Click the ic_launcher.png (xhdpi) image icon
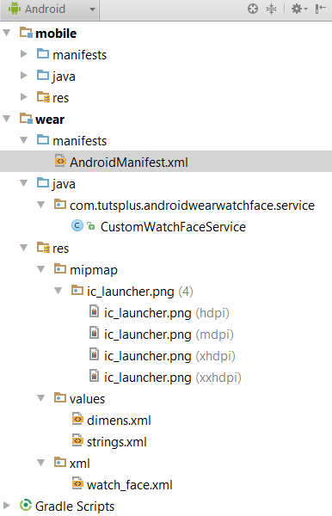Viewport: 332px width, 516px height. click(94, 354)
